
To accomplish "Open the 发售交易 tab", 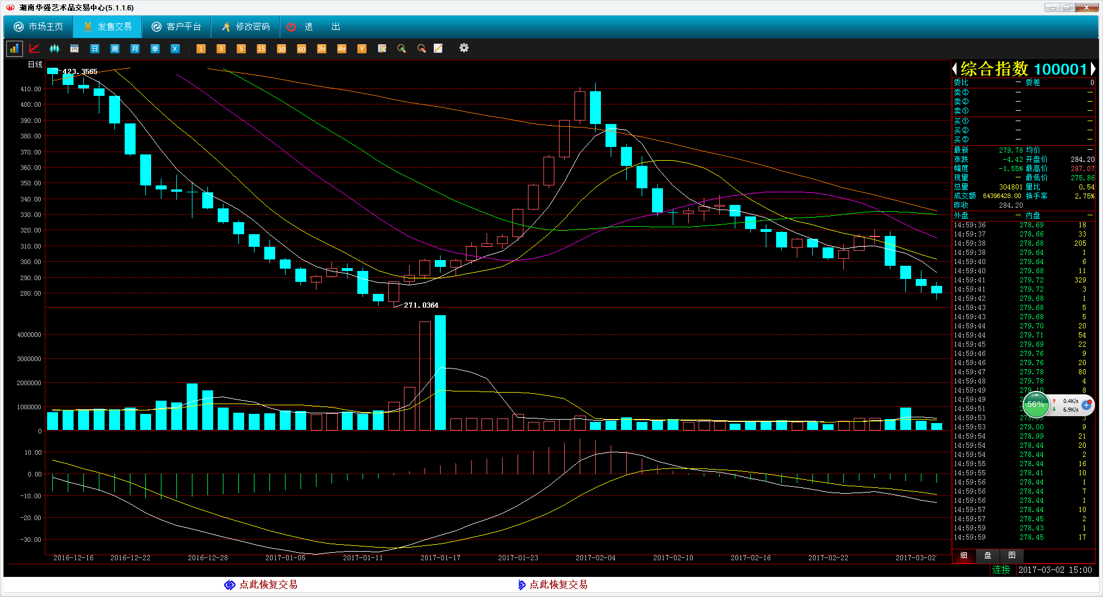I will click(x=107, y=27).
